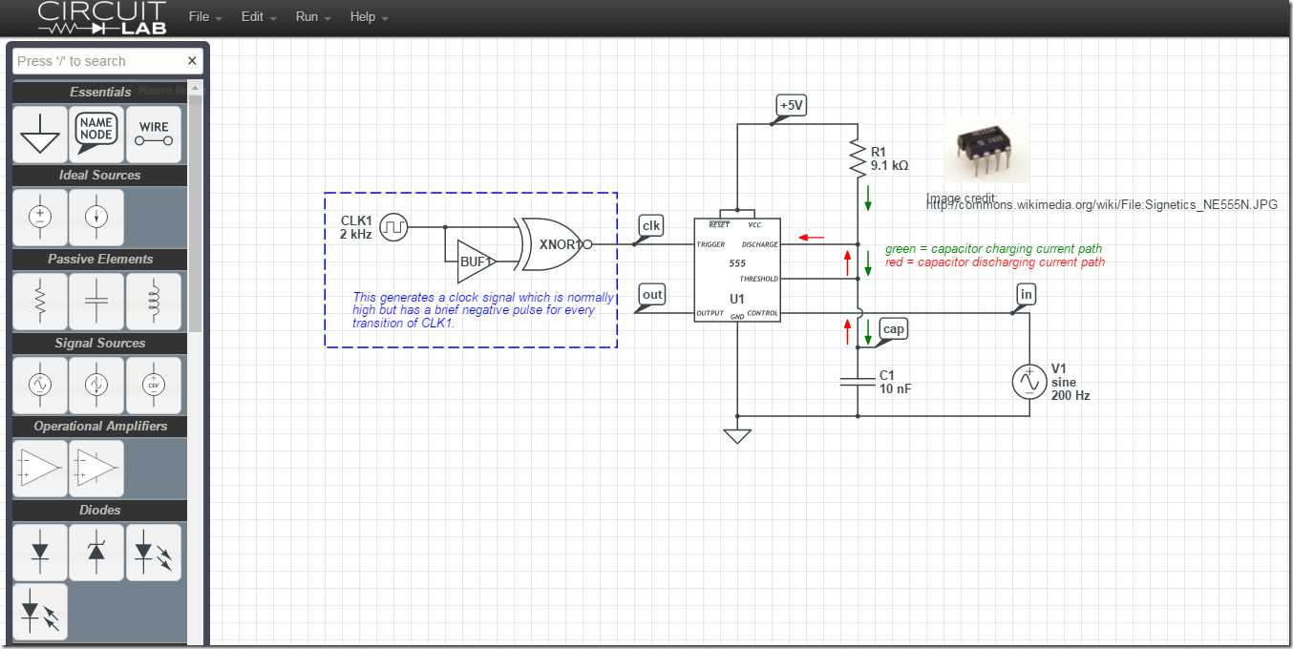Pick the Name Node component
Viewport: 1293px width, 649px height.
point(96,133)
